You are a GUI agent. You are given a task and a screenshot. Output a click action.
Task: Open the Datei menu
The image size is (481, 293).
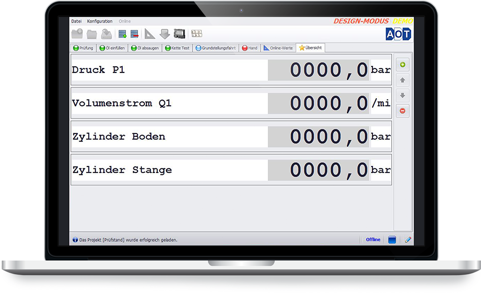coord(77,21)
